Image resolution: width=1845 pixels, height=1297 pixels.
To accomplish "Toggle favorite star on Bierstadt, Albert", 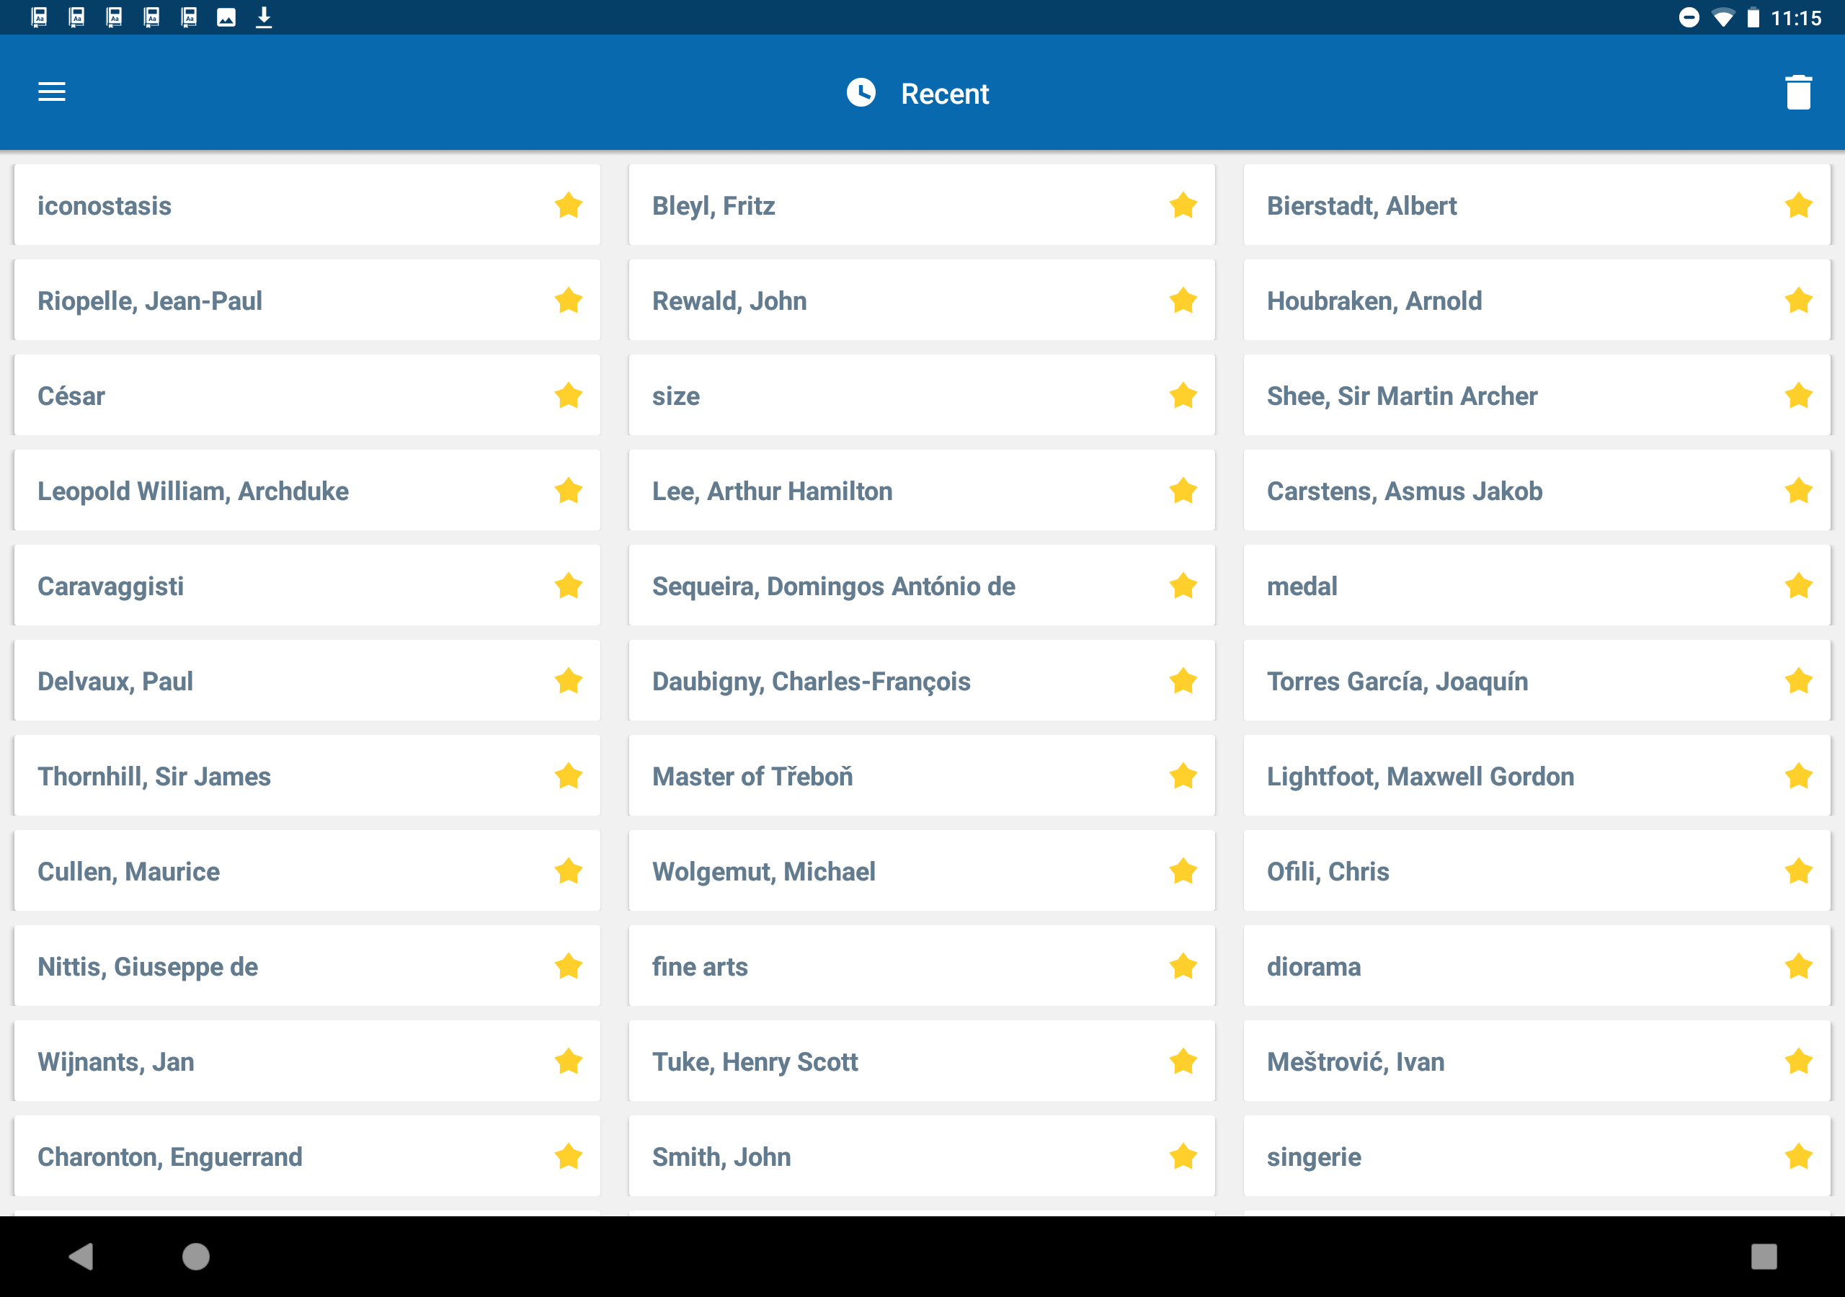I will point(1798,206).
